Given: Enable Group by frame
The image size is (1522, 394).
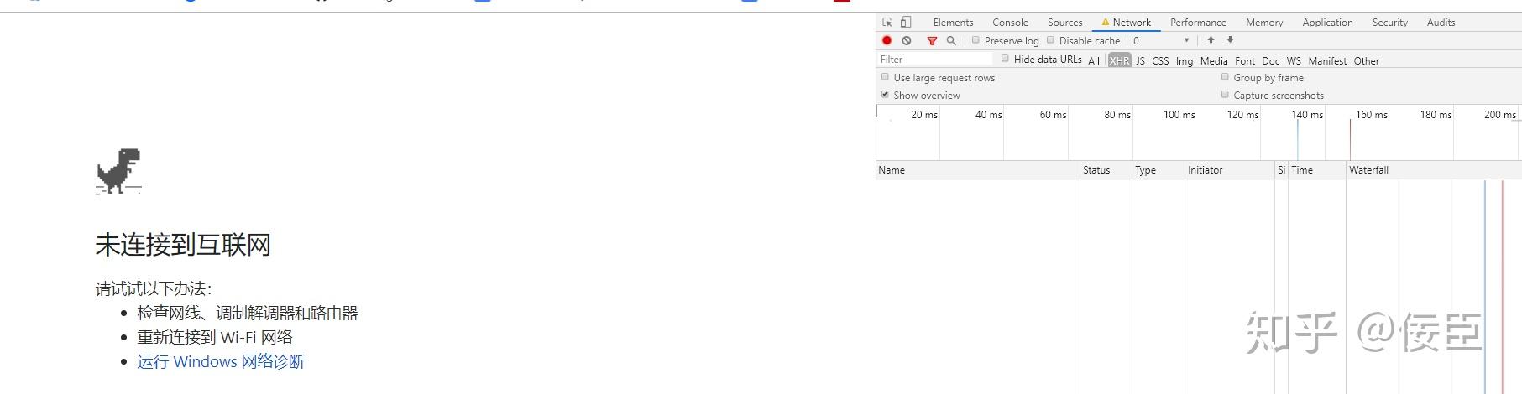Looking at the screenshot, I should (x=1225, y=77).
